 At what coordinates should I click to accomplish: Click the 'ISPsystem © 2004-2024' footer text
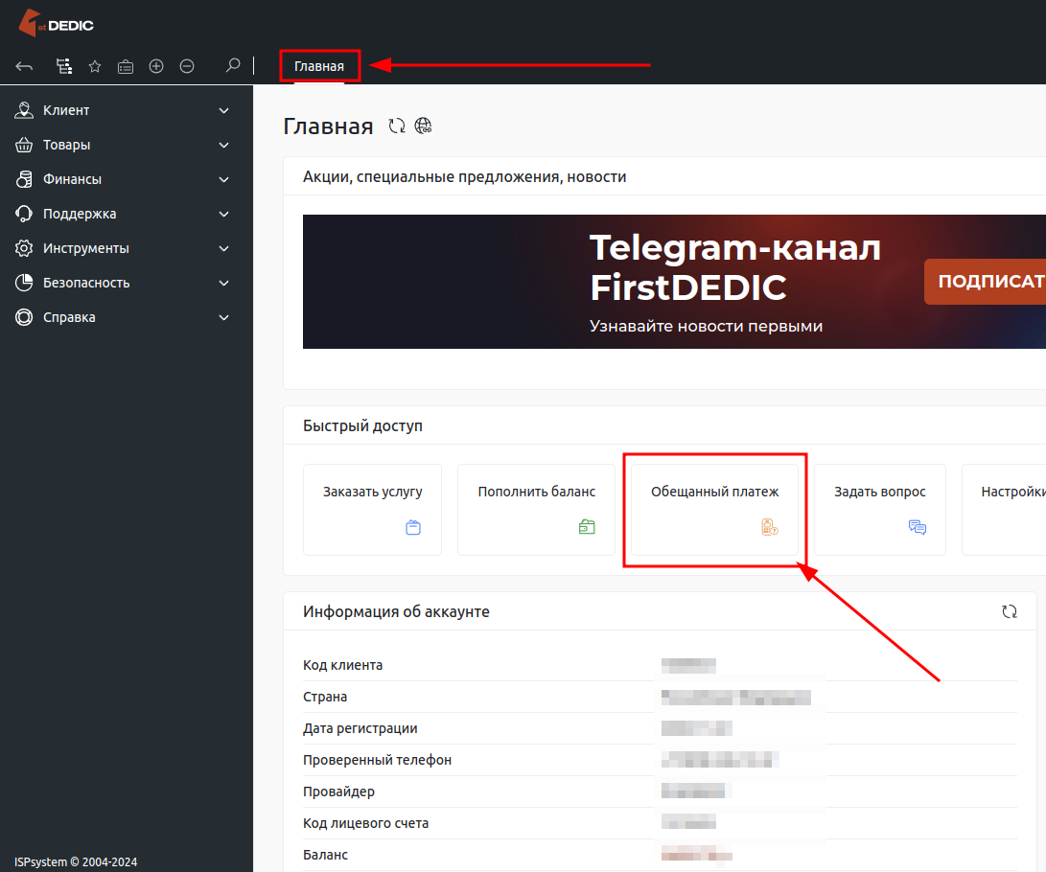(x=76, y=862)
